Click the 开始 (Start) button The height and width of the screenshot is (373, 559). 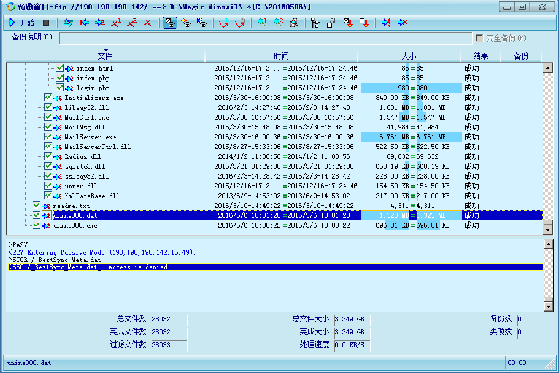tap(21, 23)
